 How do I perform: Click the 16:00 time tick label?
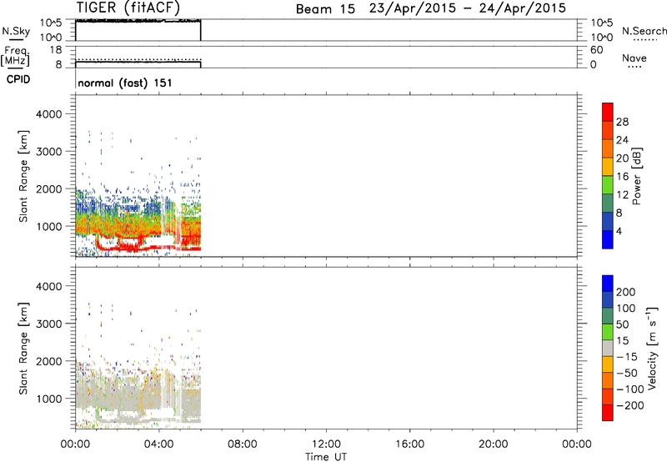pos(409,444)
